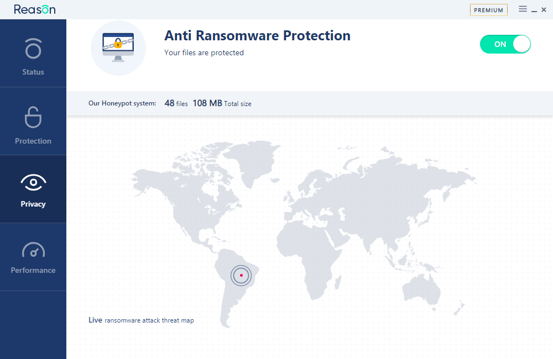
Task: Click the 48 files honeypot count
Action: 176,103
